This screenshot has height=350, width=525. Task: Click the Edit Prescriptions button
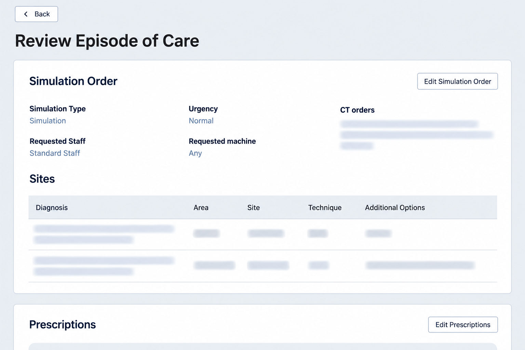tap(463, 325)
